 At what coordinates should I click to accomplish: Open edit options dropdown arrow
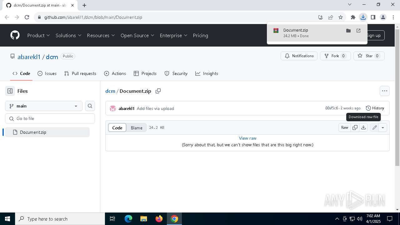pyautogui.click(x=383, y=127)
